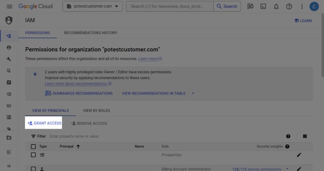Click the Search button
Viewport: 324px width, 171px height.
227,7
